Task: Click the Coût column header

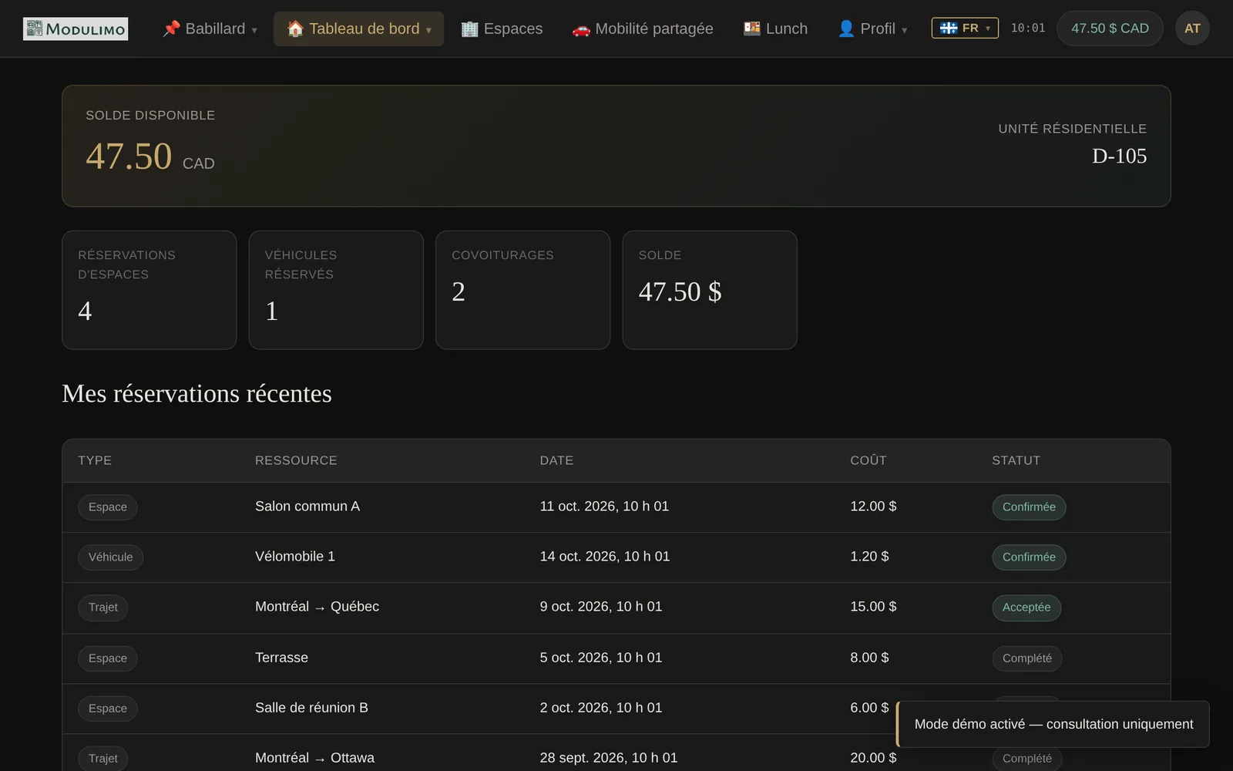Action: [868, 460]
